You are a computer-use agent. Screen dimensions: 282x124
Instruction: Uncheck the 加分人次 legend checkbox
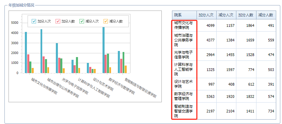(34, 21)
